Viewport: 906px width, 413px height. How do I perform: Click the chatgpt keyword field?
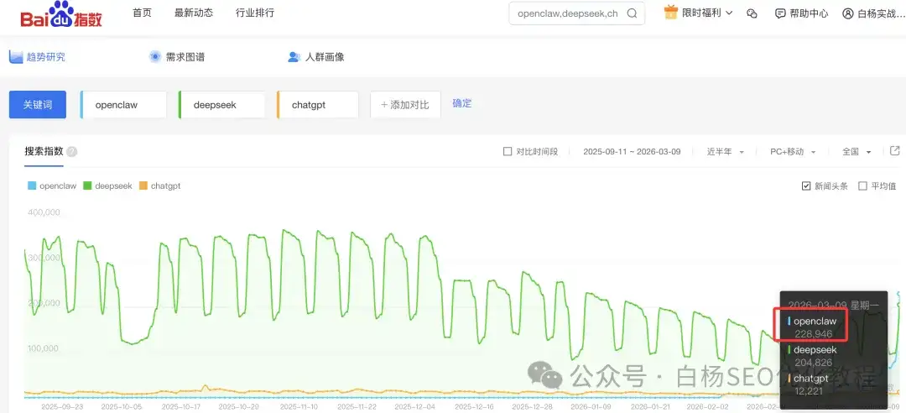(318, 105)
